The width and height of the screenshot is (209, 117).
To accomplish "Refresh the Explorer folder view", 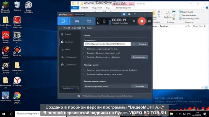I will pyautogui.click(x=189, y=26).
